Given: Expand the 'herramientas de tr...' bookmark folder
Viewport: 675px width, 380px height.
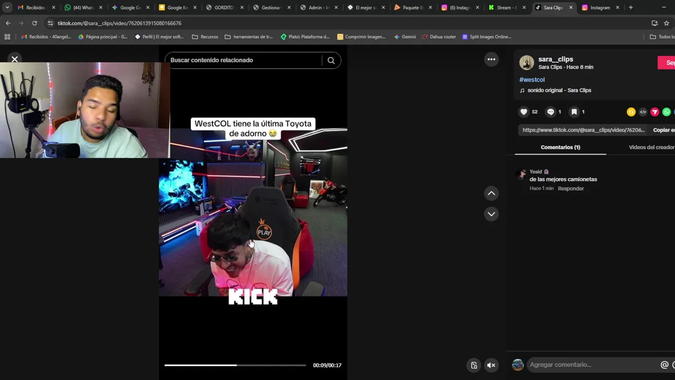Looking at the screenshot, I should click(249, 37).
